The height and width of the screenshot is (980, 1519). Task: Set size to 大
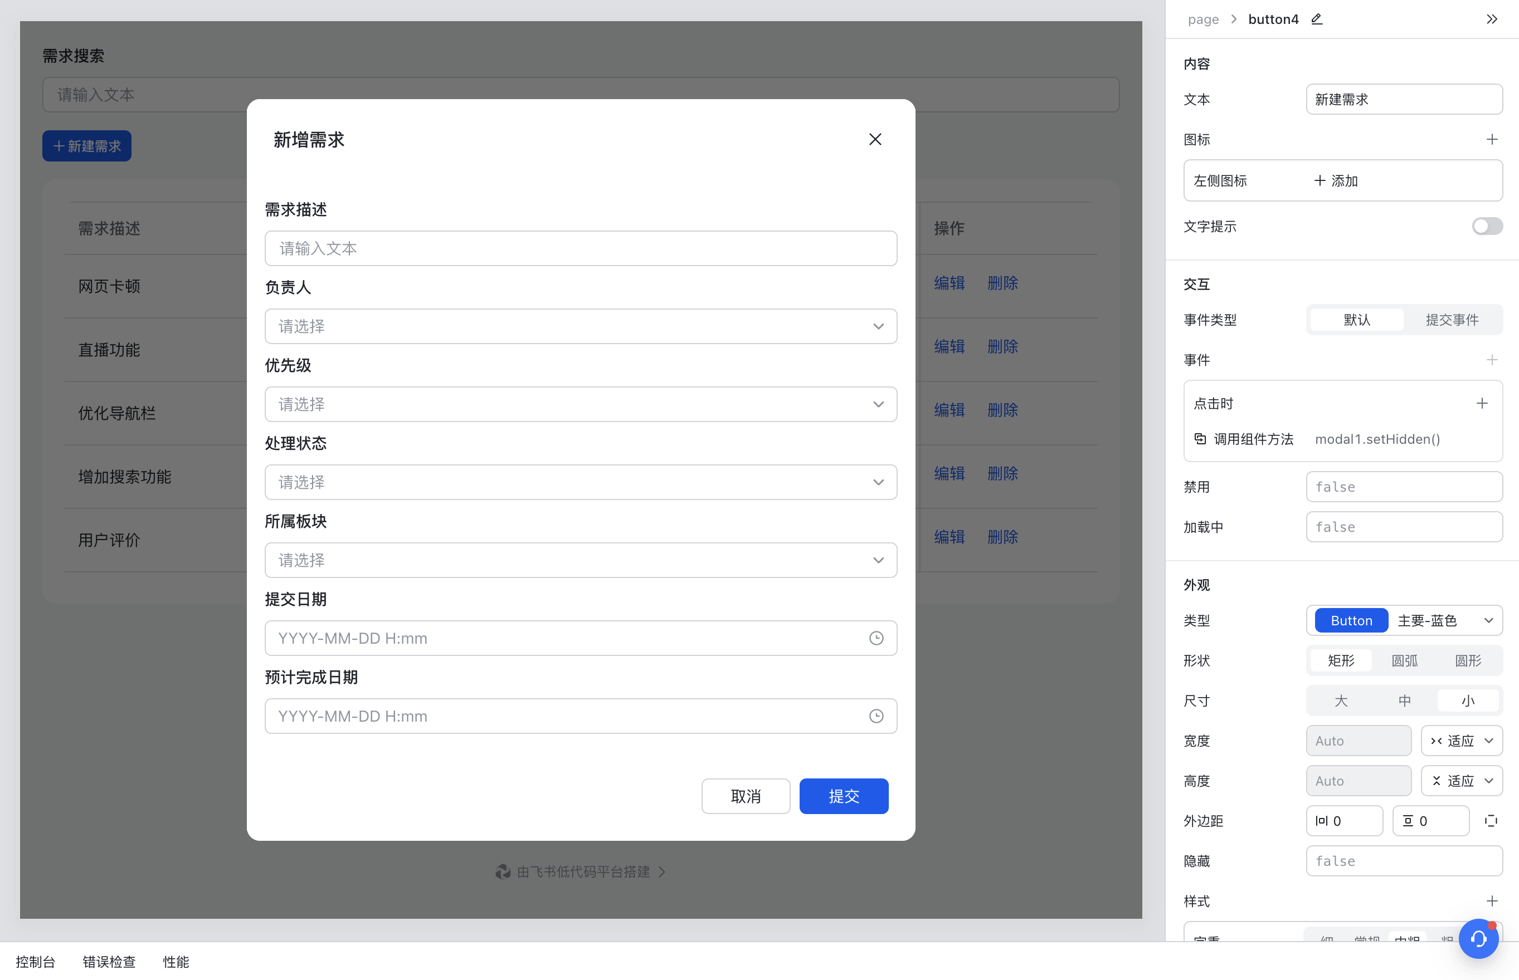[x=1341, y=700]
